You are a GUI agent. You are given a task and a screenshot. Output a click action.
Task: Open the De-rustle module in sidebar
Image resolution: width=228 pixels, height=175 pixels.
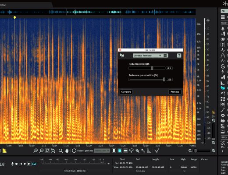pyautogui.click(x=223, y=88)
